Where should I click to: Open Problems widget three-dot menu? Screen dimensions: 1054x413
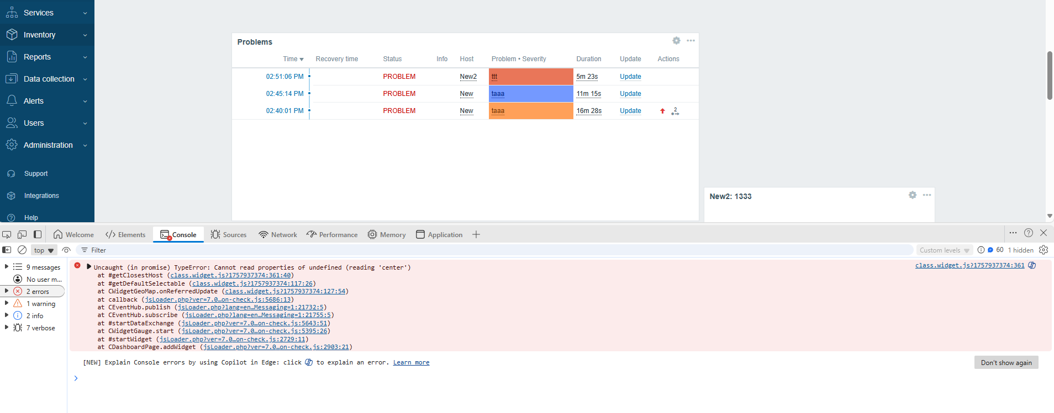click(x=691, y=41)
